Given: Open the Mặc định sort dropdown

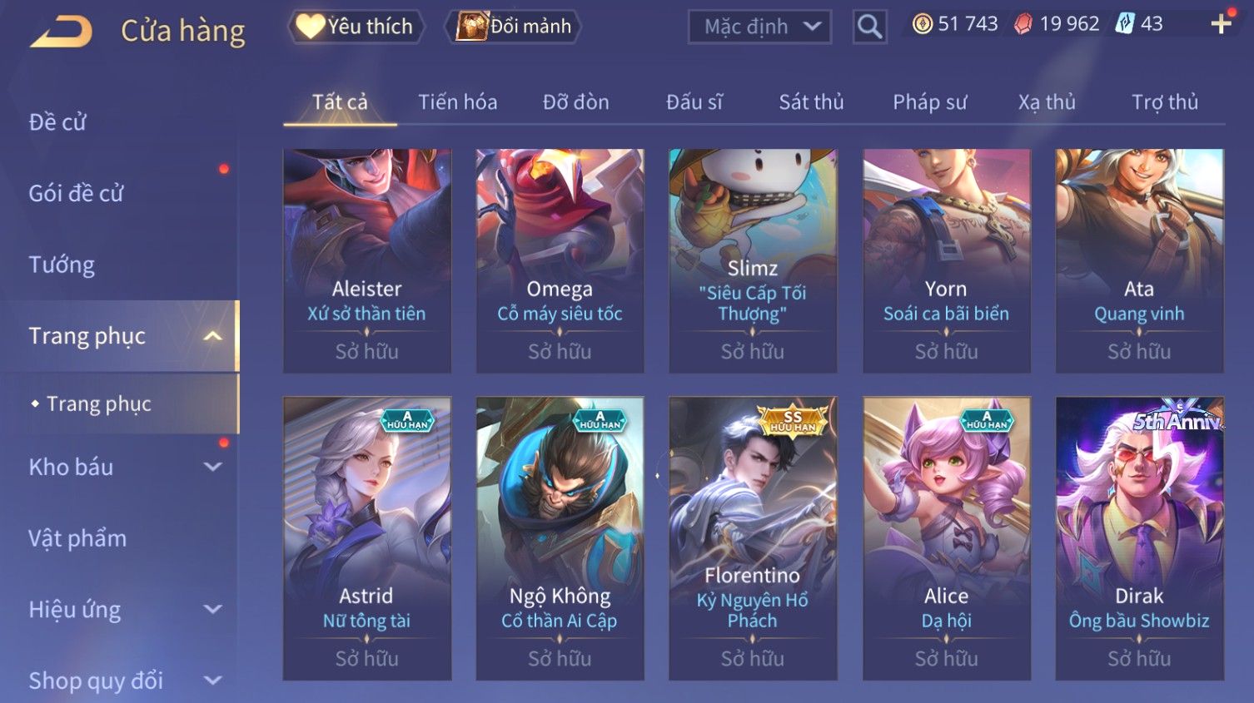Looking at the screenshot, I should coord(759,27).
